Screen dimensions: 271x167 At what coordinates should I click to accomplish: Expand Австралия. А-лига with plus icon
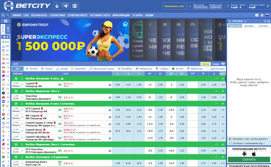pos(223,78)
